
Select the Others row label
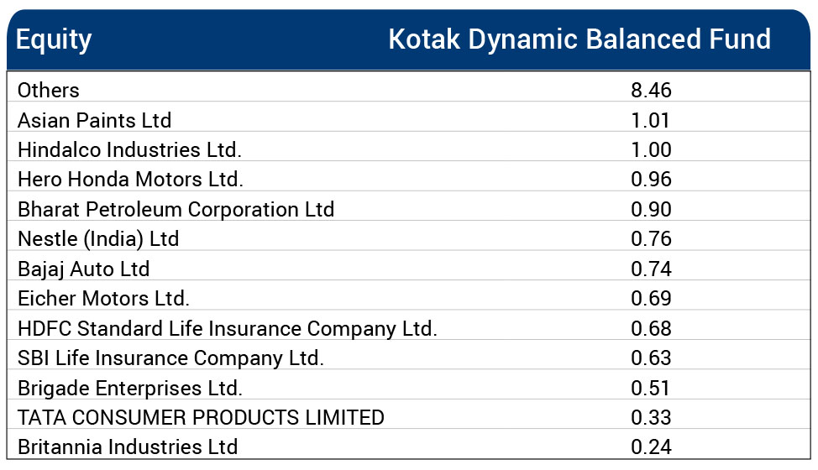tap(49, 90)
